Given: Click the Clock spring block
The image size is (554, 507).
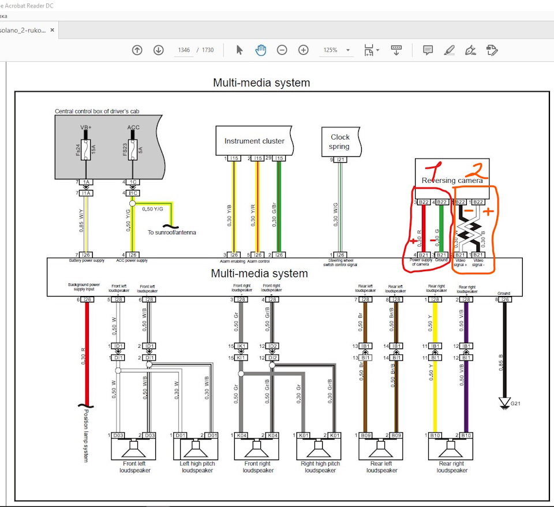Looking at the screenshot, I should click(x=340, y=141).
